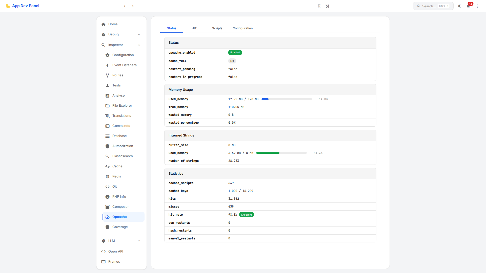Viewport: 486px width, 273px height.
Task: Toggle the notifications-off icon in top bar
Action: pyautogui.click(x=327, y=6)
